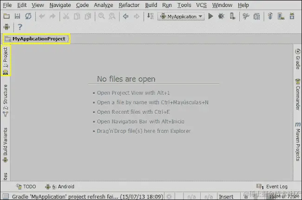Show the Build Variants tool window

(5, 145)
